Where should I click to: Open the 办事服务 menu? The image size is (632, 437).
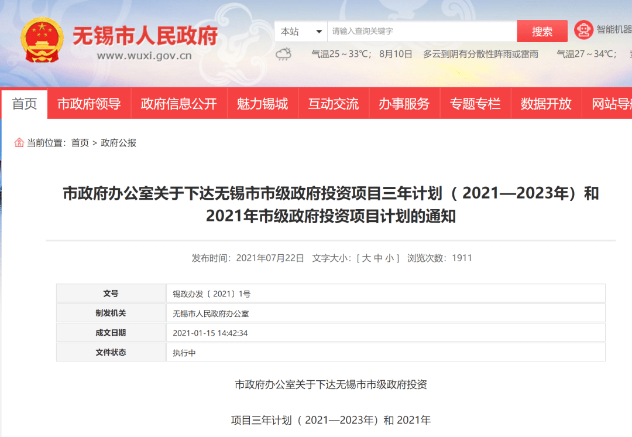[x=404, y=104]
